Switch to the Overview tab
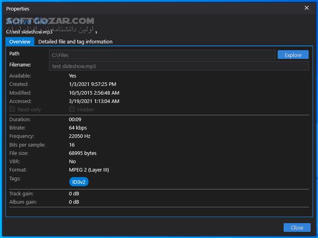Viewport: 318px width, 238px height. coord(20,42)
